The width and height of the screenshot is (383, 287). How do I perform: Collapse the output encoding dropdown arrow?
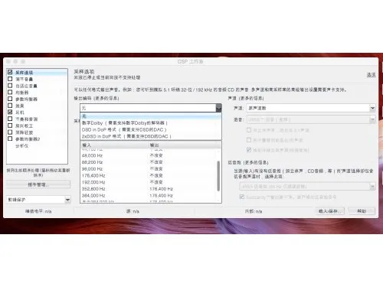[x=218, y=108]
